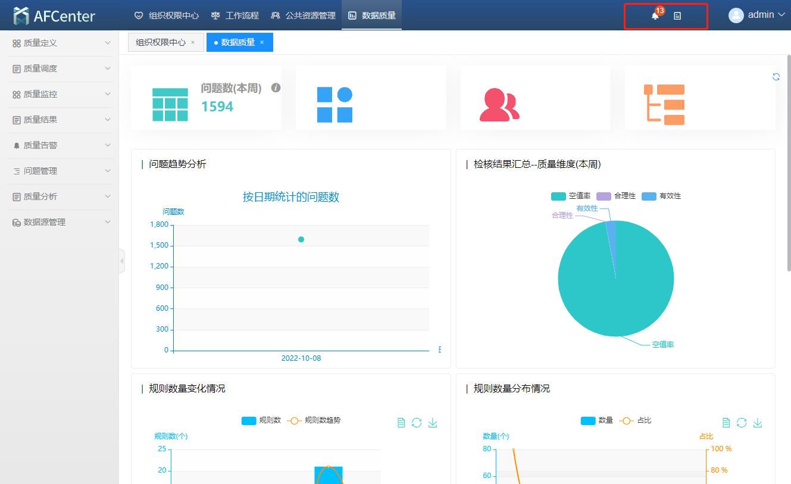Click the 质量告警 bell icon in the sidebar
791x484 pixels.
coord(17,146)
